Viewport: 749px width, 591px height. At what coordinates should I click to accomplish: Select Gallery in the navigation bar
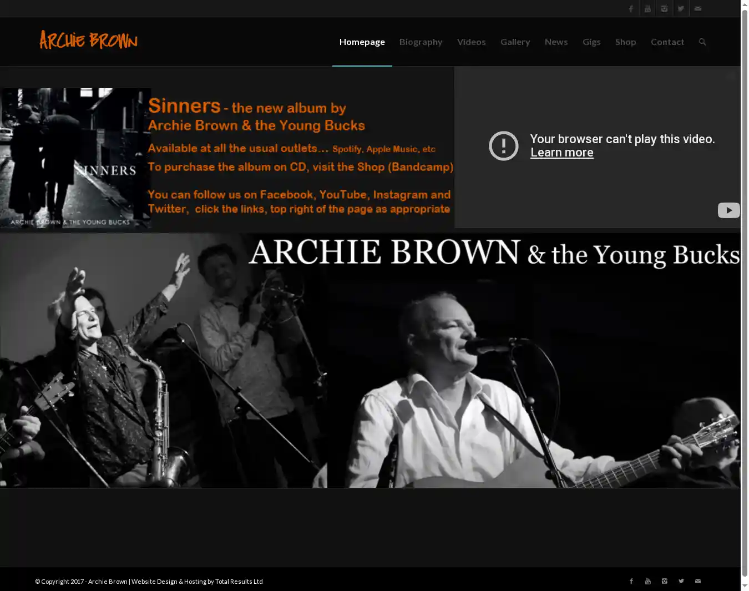pyautogui.click(x=515, y=42)
